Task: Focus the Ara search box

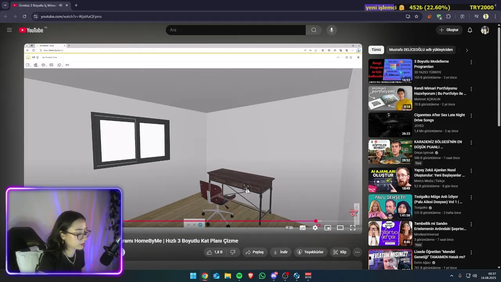Action: [236, 30]
